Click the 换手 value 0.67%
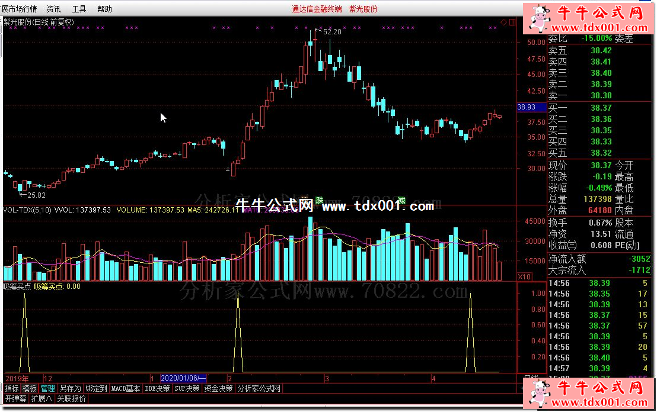Screen dimensions: 657x412 (601, 223)
